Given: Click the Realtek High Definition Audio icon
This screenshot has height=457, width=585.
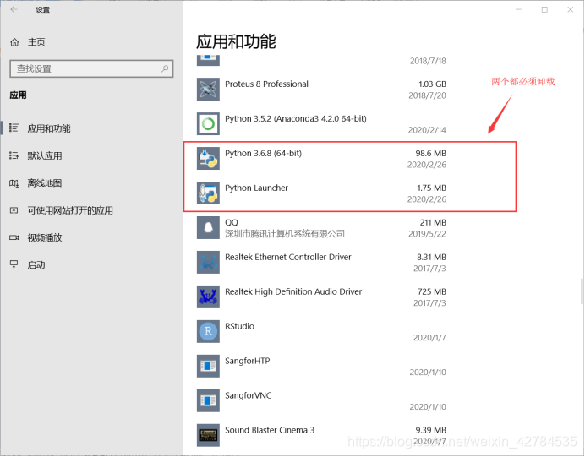Looking at the screenshot, I should tap(208, 297).
